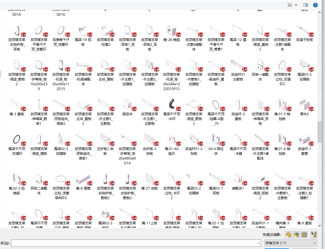Image resolution: width=325 pixels, height=249 pixels.
Task: Select file 掩.02-3 挡销座
Action: tap(17, 184)
